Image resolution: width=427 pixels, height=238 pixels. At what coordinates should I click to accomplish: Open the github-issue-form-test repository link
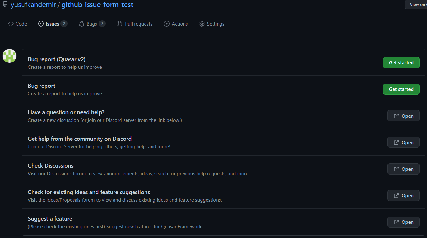97,5
